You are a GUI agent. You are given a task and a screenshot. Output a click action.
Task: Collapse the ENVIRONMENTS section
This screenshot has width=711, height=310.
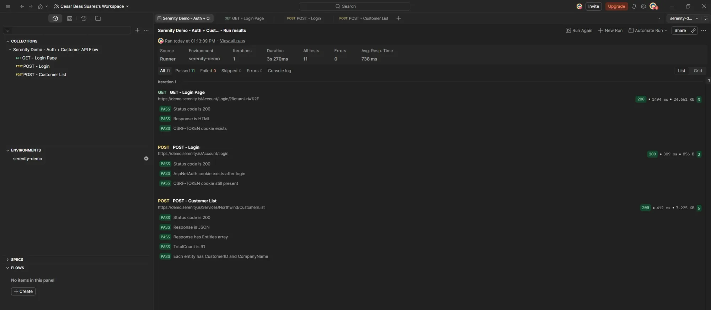tap(7, 150)
